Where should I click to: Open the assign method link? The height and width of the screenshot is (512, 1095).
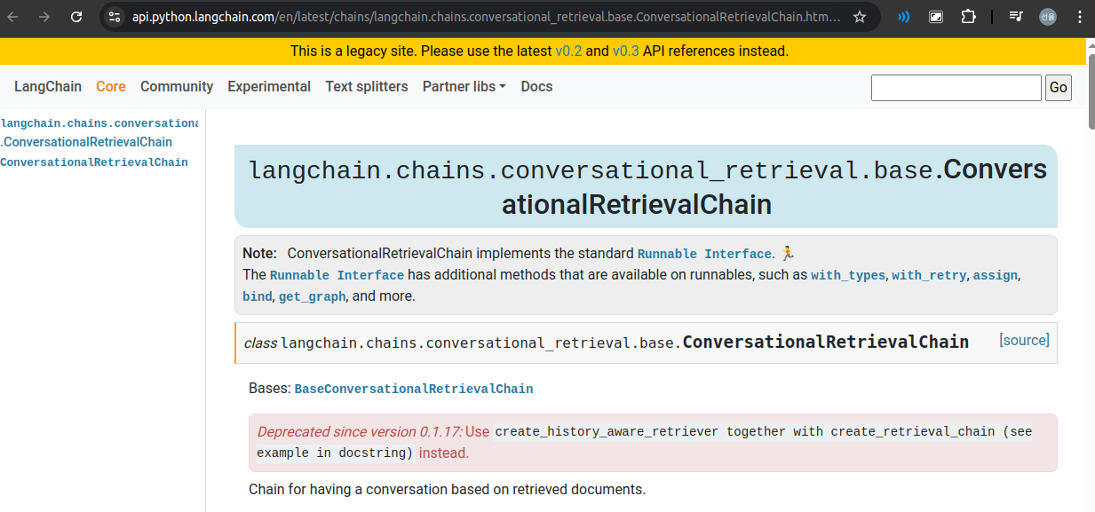point(995,275)
